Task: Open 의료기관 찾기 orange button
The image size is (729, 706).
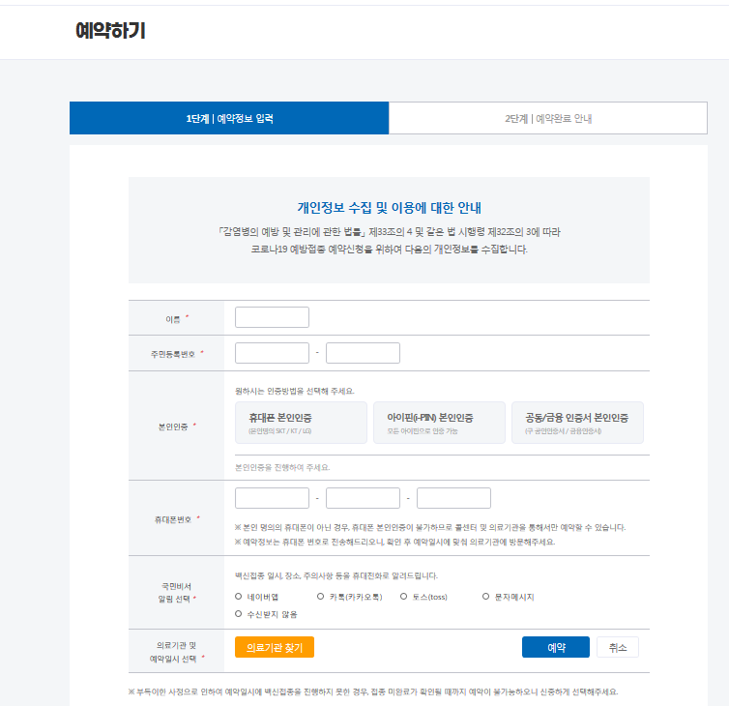Action: [275, 647]
